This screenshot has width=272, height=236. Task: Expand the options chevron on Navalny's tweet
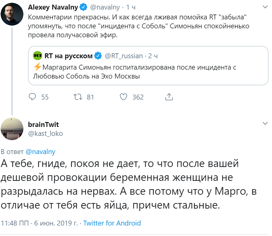[x=265, y=7]
